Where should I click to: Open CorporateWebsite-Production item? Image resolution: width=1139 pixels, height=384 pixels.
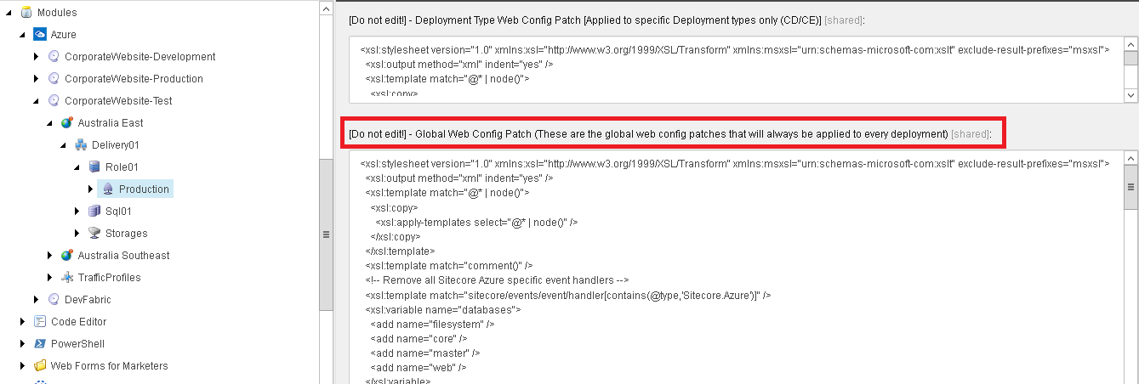coord(134,79)
